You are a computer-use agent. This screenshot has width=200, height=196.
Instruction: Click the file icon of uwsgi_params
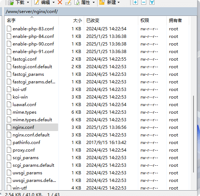9,173
